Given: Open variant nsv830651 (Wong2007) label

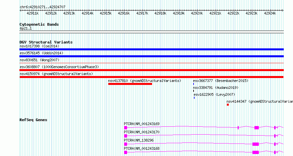Looking at the screenshot, I should (x=40, y=60).
